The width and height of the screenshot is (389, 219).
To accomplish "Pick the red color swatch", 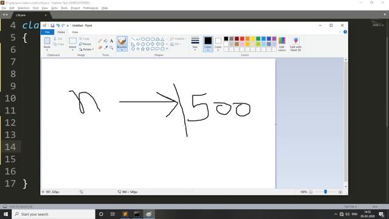I will 242,39.
